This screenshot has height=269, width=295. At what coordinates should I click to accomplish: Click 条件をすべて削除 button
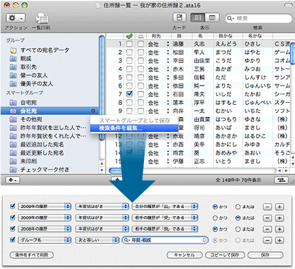[x=32, y=255]
